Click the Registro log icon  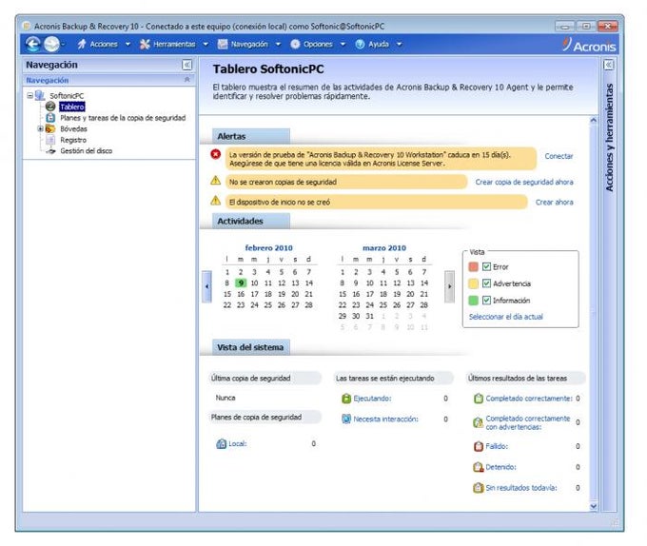pos(50,140)
